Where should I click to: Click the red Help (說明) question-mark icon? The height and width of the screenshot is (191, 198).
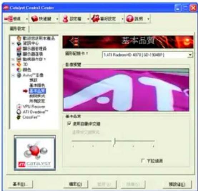tap(130, 19)
